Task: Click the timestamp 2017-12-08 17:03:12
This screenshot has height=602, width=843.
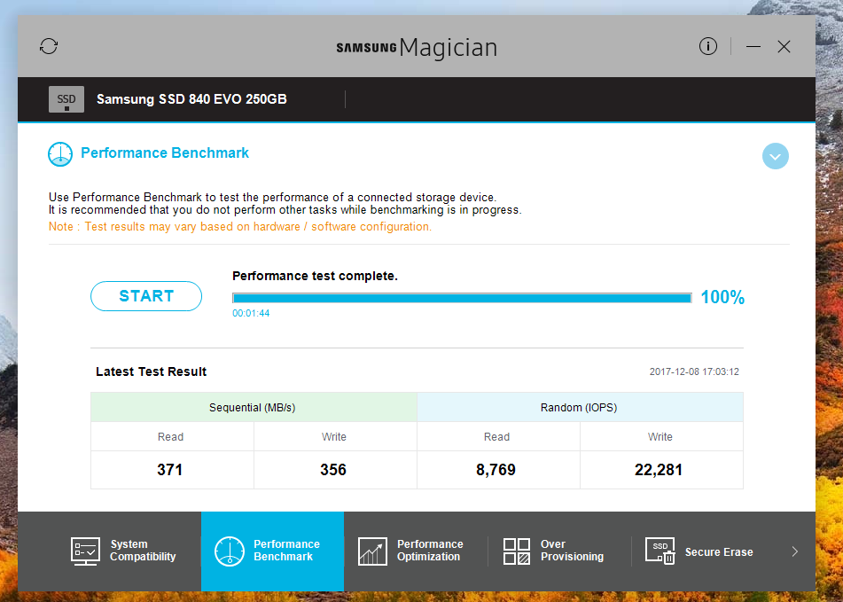Action: point(694,372)
